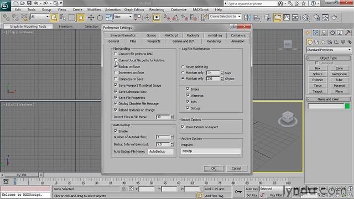Open the Customize menu
Image resolution: width=354 pixels, height=199 pixels.
pos(179,10)
